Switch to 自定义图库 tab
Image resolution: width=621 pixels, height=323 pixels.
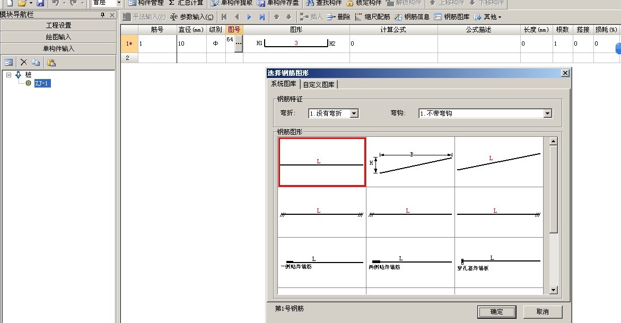(319, 84)
